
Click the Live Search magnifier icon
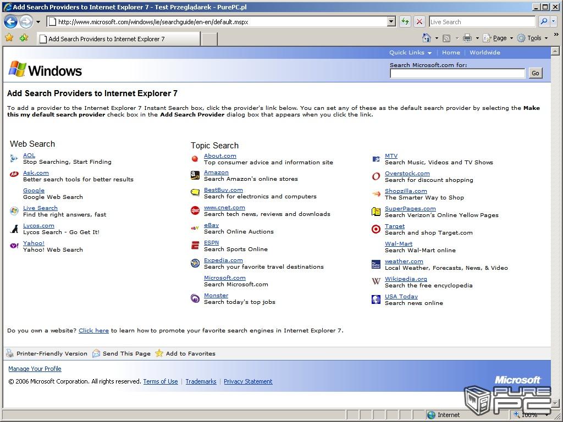[544, 21]
